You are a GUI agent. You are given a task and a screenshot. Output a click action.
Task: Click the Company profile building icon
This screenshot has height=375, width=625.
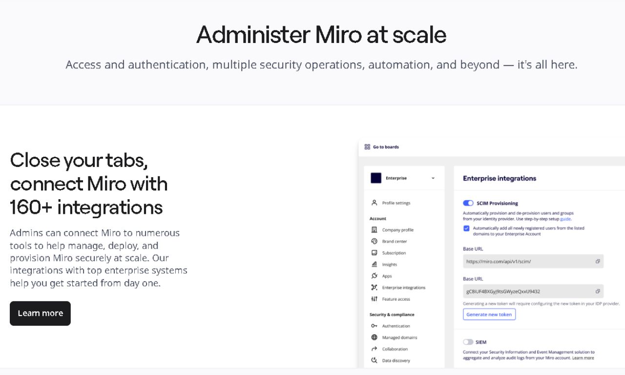point(374,229)
